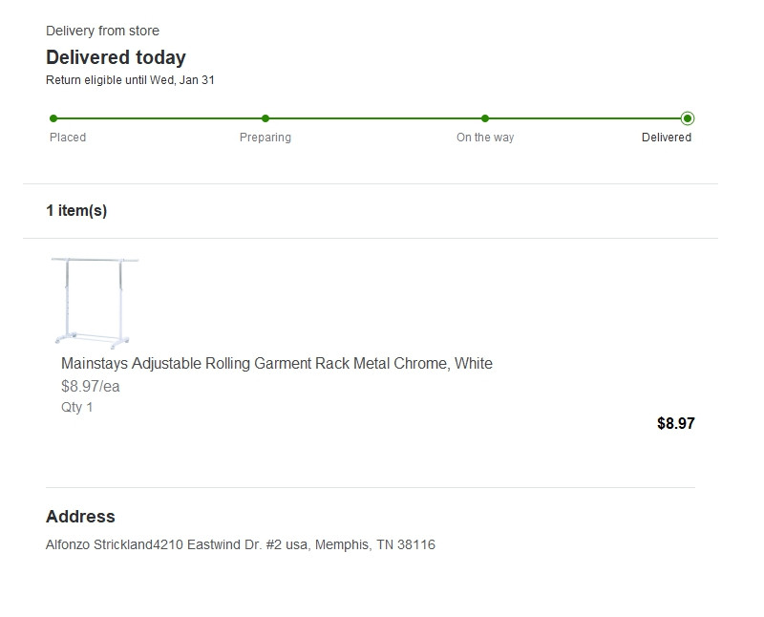Click the Preparing step dot
This screenshot has height=617, width=764.
tap(265, 118)
